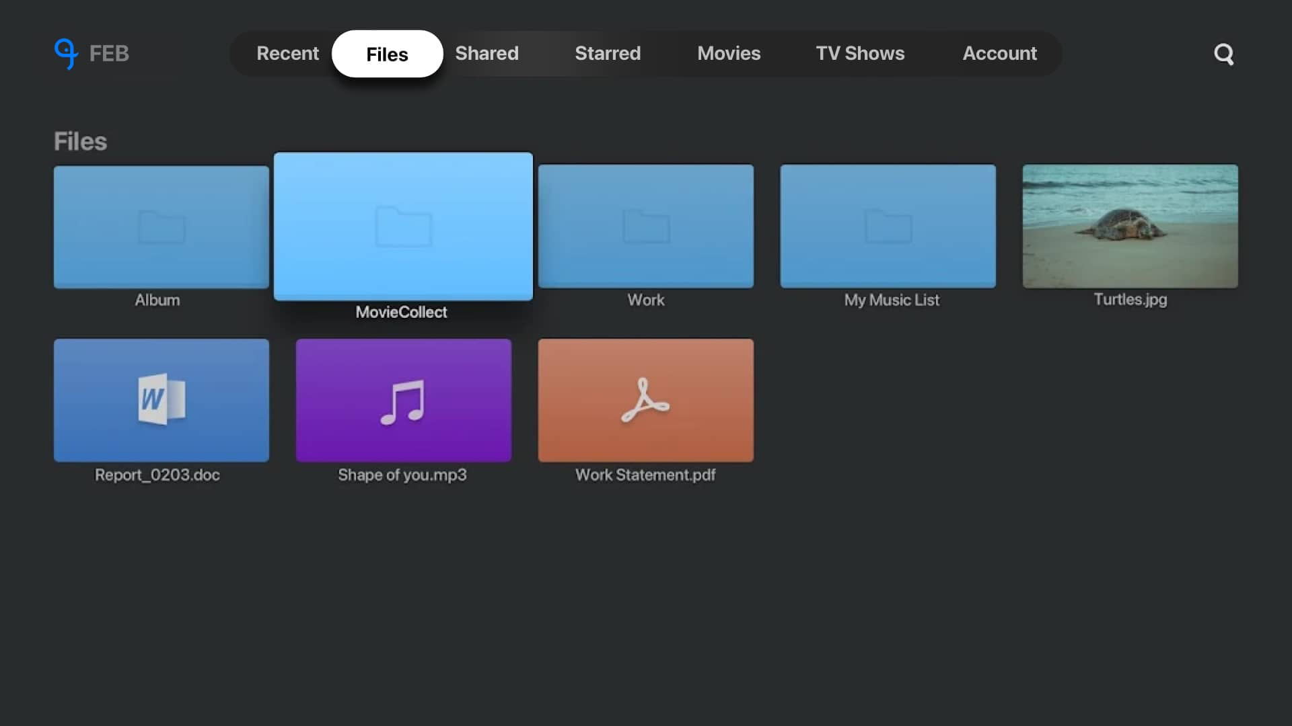The width and height of the screenshot is (1292, 726).
Task: Click the Shape of you.mp3 file name
Action: [402, 475]
